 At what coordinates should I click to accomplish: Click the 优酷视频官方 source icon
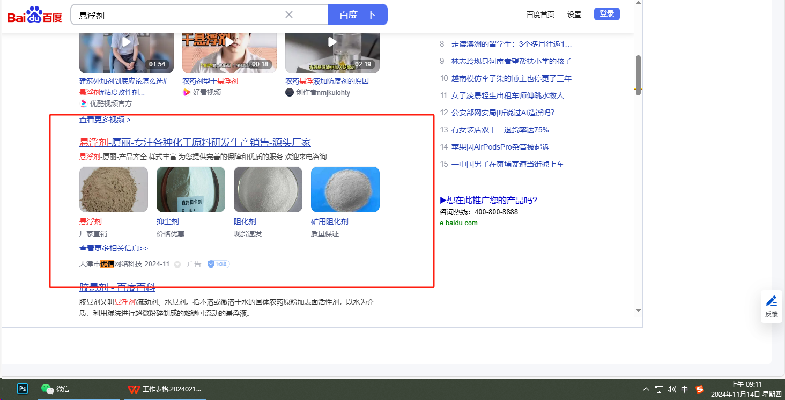pyautogui.click(x=84, y=103)
